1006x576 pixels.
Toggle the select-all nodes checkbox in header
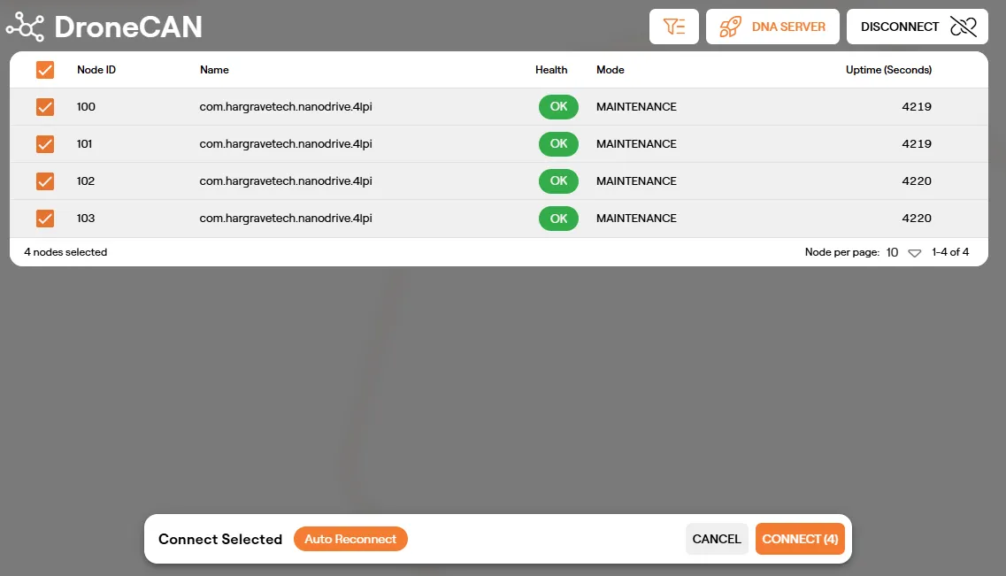tap(45, 70)
